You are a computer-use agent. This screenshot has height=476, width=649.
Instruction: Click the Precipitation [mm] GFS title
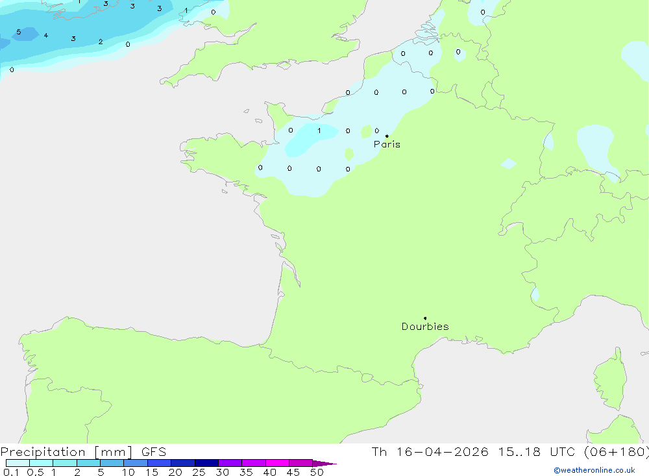click(83, 452)
